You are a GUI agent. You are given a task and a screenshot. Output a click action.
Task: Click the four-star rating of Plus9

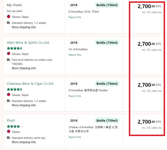15,127
